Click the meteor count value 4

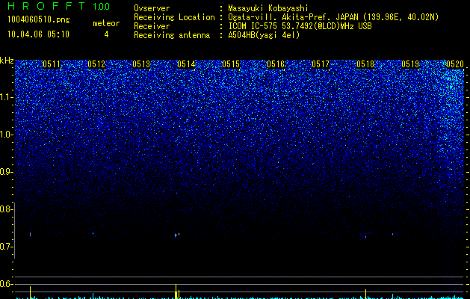(x=106, y=34)
